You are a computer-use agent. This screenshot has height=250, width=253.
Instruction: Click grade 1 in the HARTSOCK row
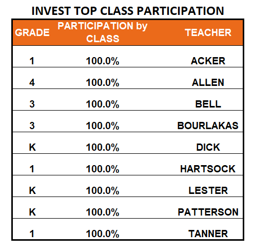pyautogui.click(x=32, y=169)
